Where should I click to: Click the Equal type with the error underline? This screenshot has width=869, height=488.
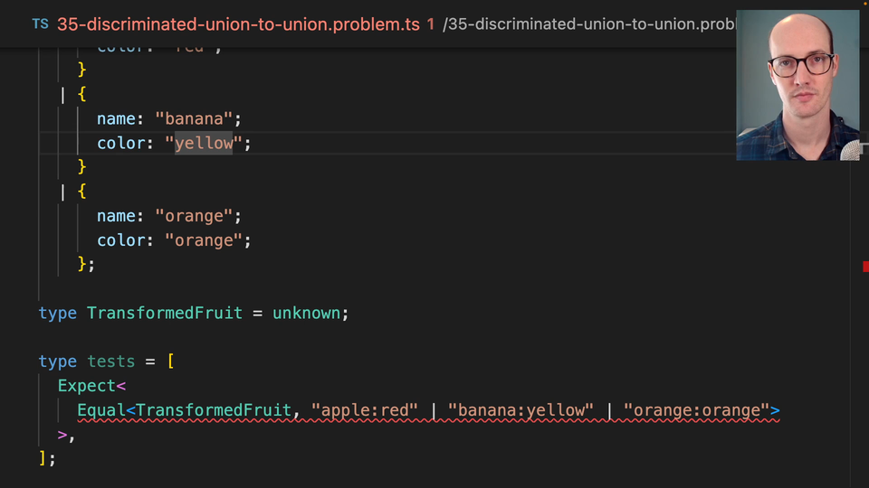pos(100,410)
